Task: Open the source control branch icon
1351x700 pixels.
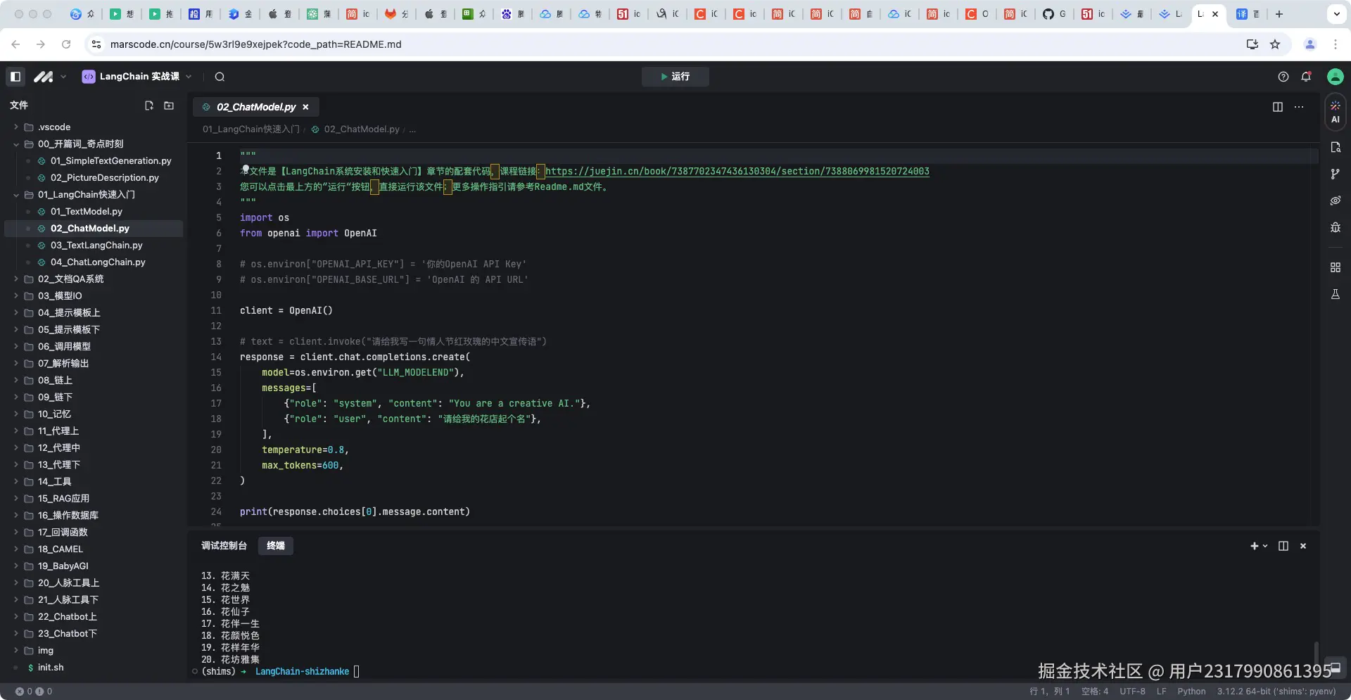Action: click(x=1335, y=174)
